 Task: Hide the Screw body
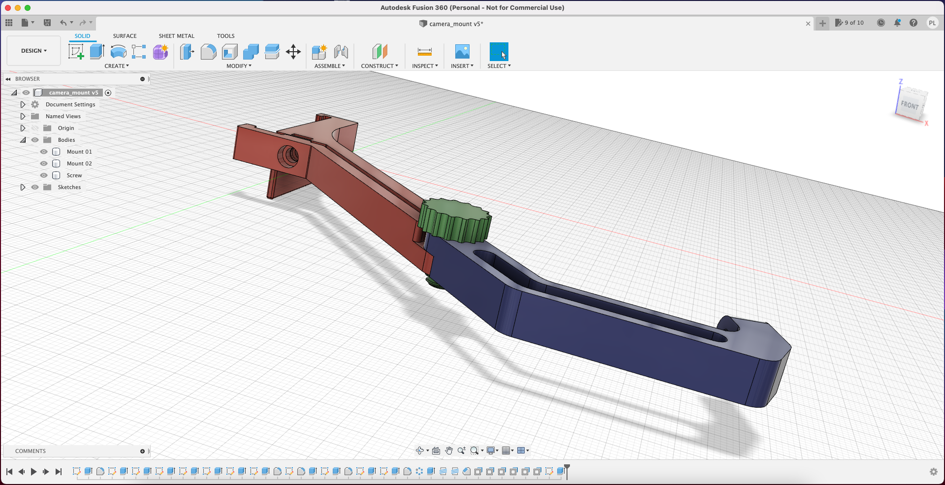(44, 175)
